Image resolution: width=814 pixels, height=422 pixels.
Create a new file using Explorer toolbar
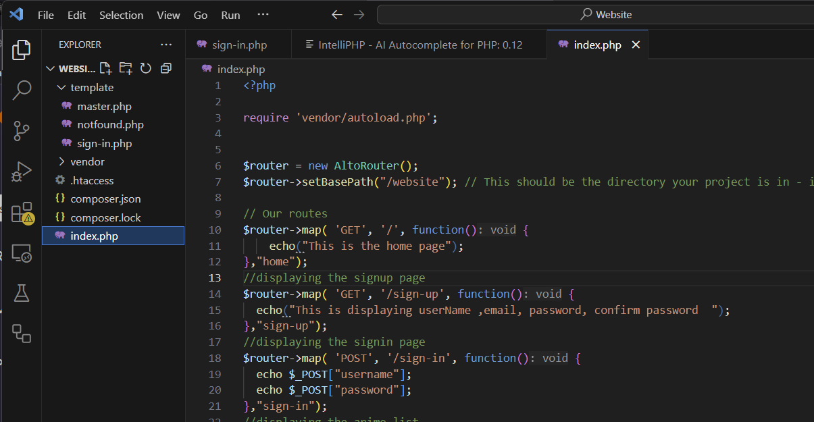click(x=105, y=68)
